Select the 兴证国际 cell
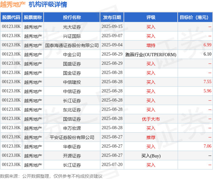 click(72, 36)
